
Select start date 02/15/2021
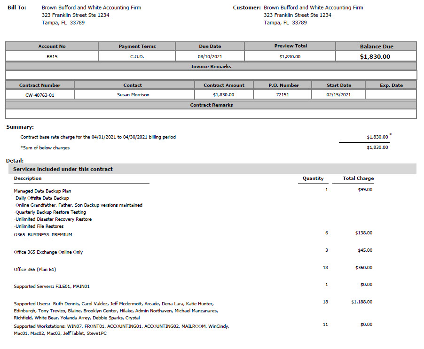(x=338, y=95)
